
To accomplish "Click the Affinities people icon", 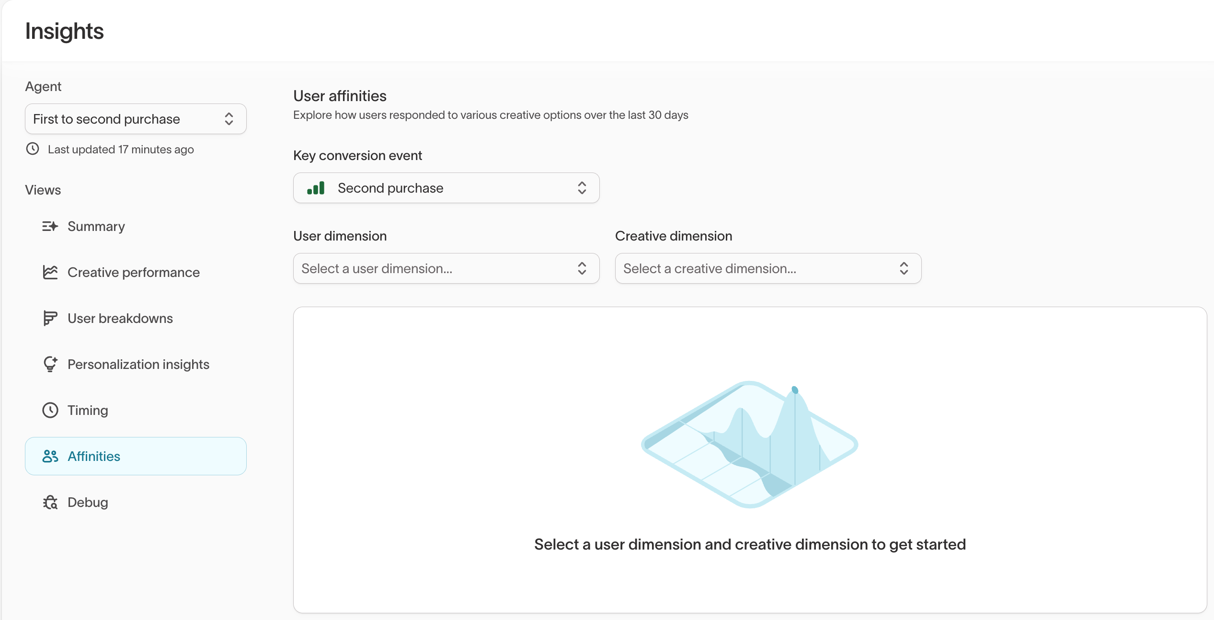I will [x=50, y=456].
